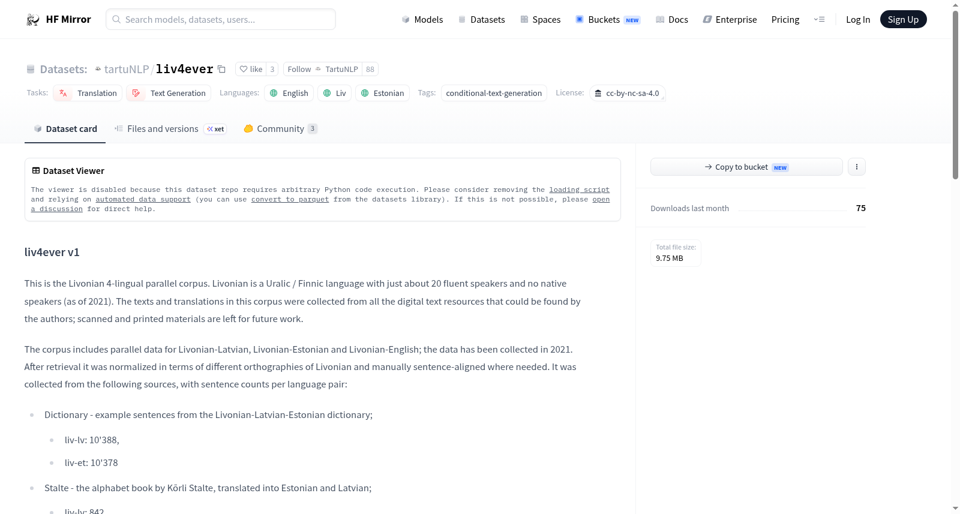This screenshot has width=960, height=514.
Task: Open the three-dot more options button
Action: [857, 167]
